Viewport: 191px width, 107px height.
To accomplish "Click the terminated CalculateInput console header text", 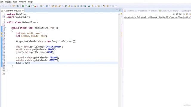I will click(x=157, y=17).
